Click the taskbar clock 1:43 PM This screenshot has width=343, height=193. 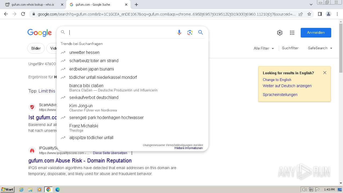(329, 190)
